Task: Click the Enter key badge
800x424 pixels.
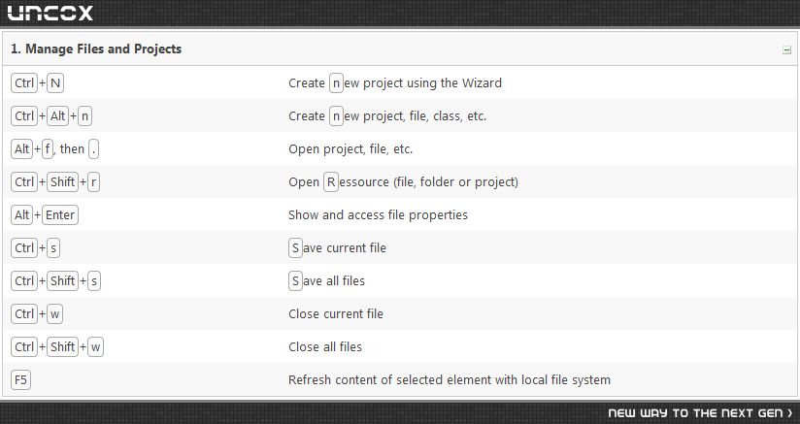Action: click(x=60, y=215)
